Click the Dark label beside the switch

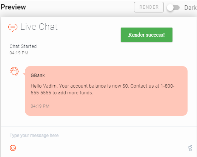pyautogui.click(x=191, y=8)
